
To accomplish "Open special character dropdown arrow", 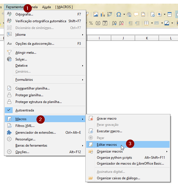I will (x=124, y=14).
